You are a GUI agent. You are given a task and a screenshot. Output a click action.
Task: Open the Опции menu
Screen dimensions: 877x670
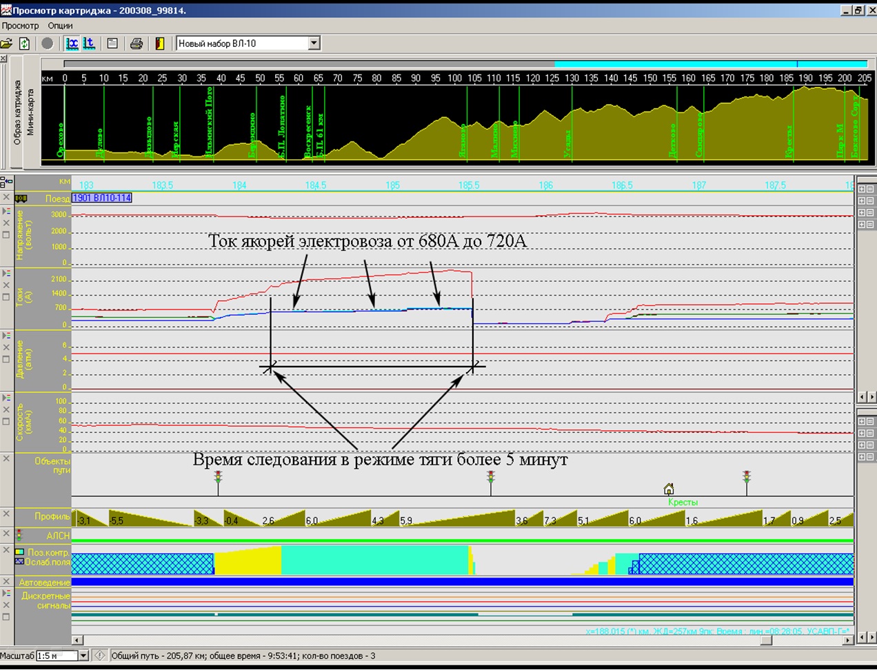click(60, 26)
